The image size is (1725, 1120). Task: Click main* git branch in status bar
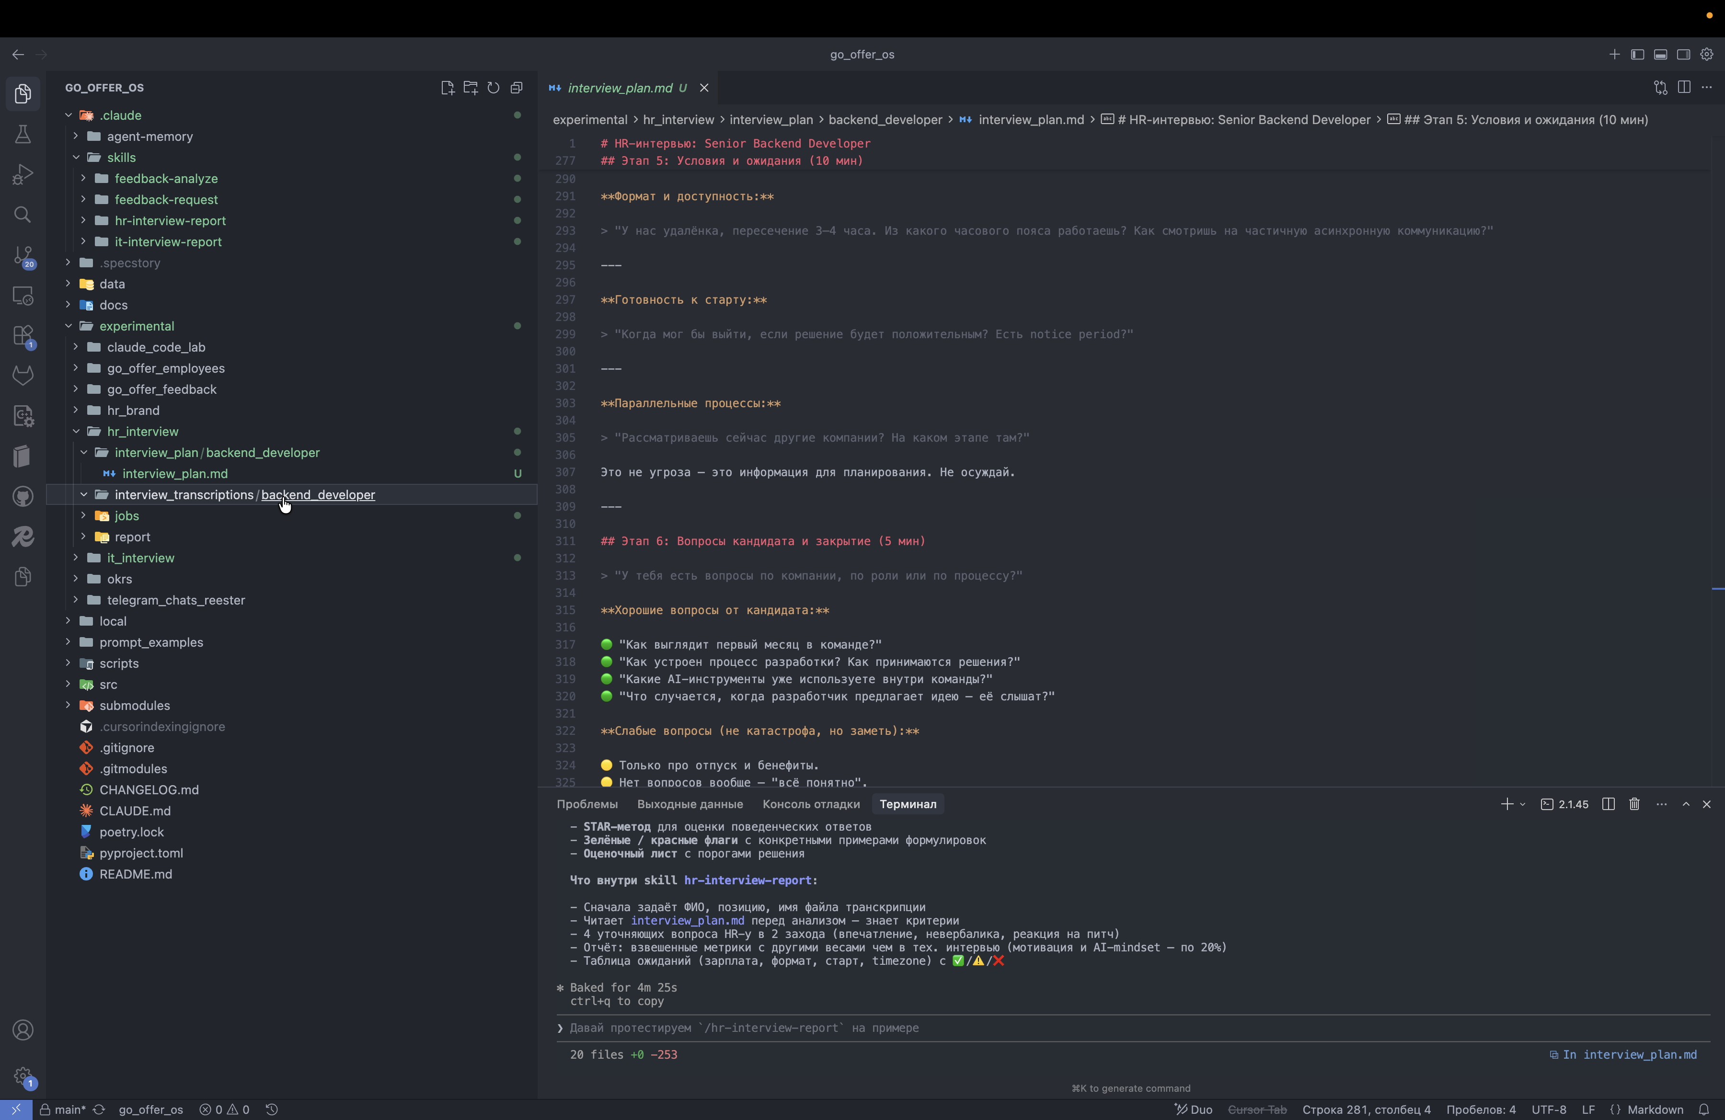coord(69,1109)
